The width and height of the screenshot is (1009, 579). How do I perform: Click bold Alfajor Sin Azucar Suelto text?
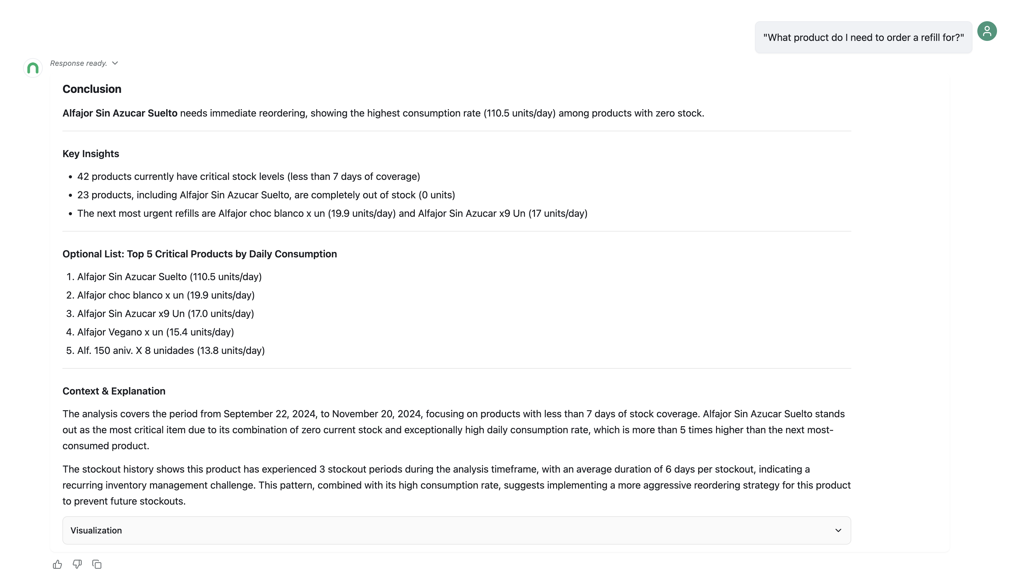(x=120, y=113)
